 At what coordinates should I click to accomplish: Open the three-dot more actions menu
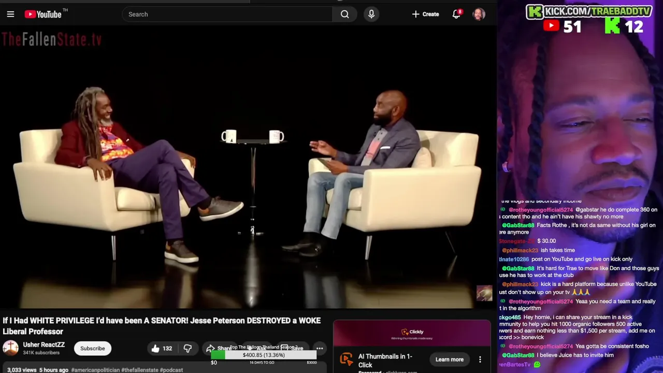click(320, 349)
